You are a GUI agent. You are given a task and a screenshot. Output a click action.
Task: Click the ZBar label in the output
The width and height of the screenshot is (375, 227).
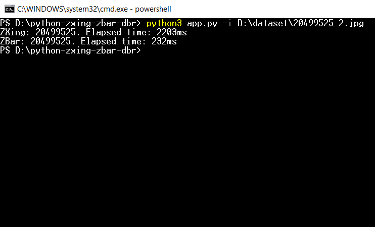pos(13,41)
